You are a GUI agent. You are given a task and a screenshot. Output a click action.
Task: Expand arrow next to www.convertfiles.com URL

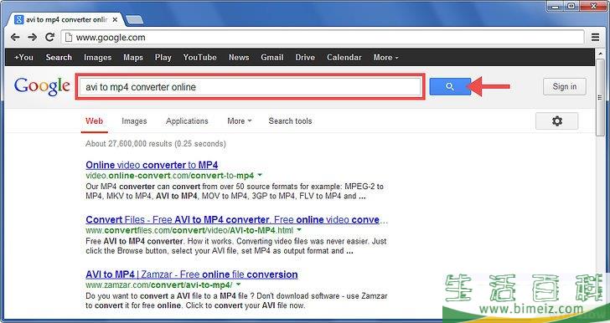point(299,230)
